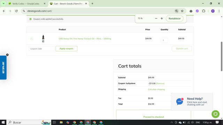This screenshot has height=125, width=223.
Task: Bookmark this page with the star icon
Action: pyautogui.click(x=182, y=11)
